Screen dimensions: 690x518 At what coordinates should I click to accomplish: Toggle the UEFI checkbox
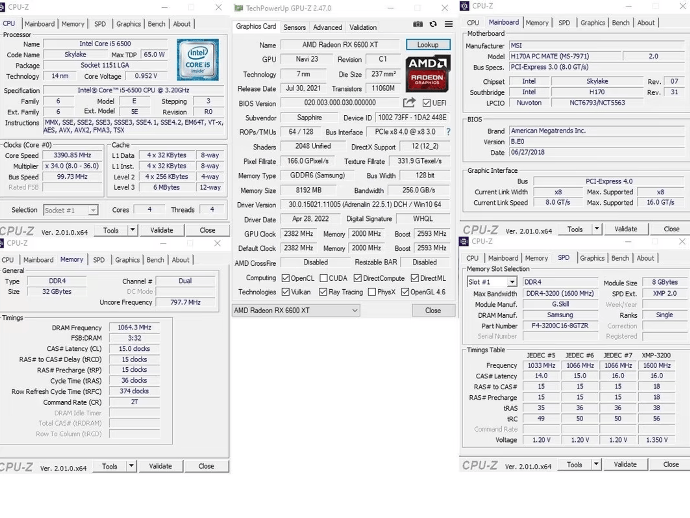pos(426,103)
